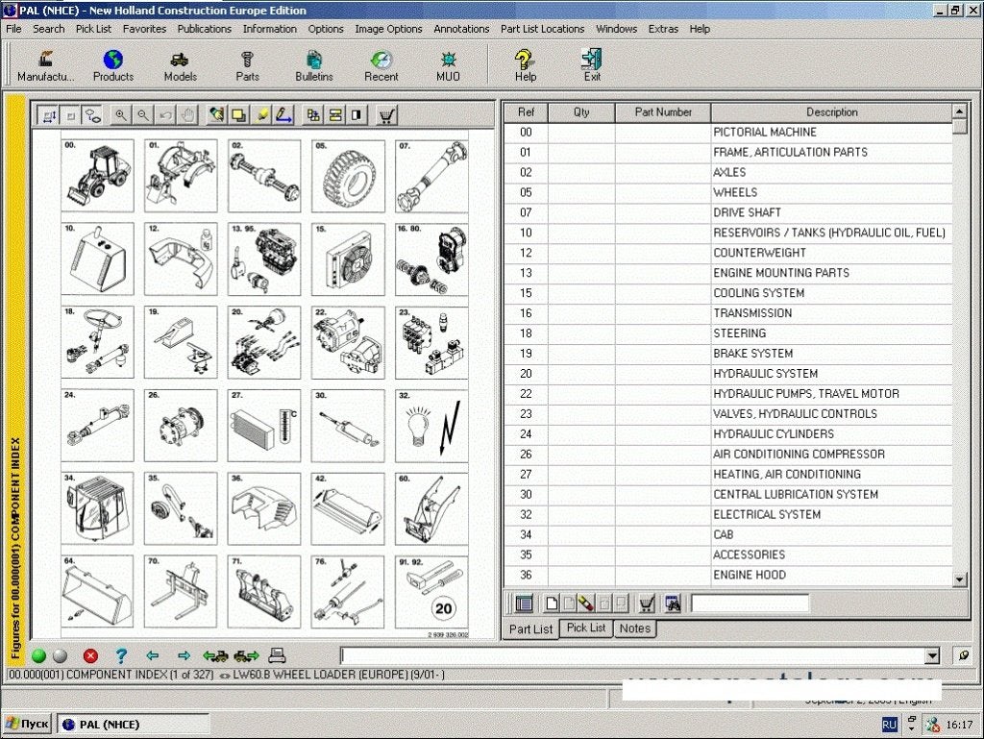
Task: Click the RU language indicator in tray
Action: (x=889, y=725)
